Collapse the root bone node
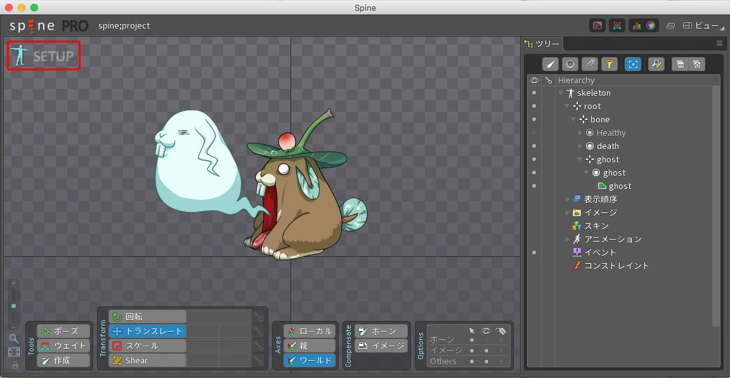The width and height of the screenshot is (730, 378). 567,106
